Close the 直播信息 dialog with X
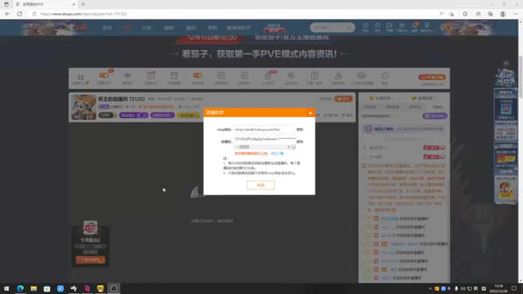The image size is (523, 294). tap(310, 113)
